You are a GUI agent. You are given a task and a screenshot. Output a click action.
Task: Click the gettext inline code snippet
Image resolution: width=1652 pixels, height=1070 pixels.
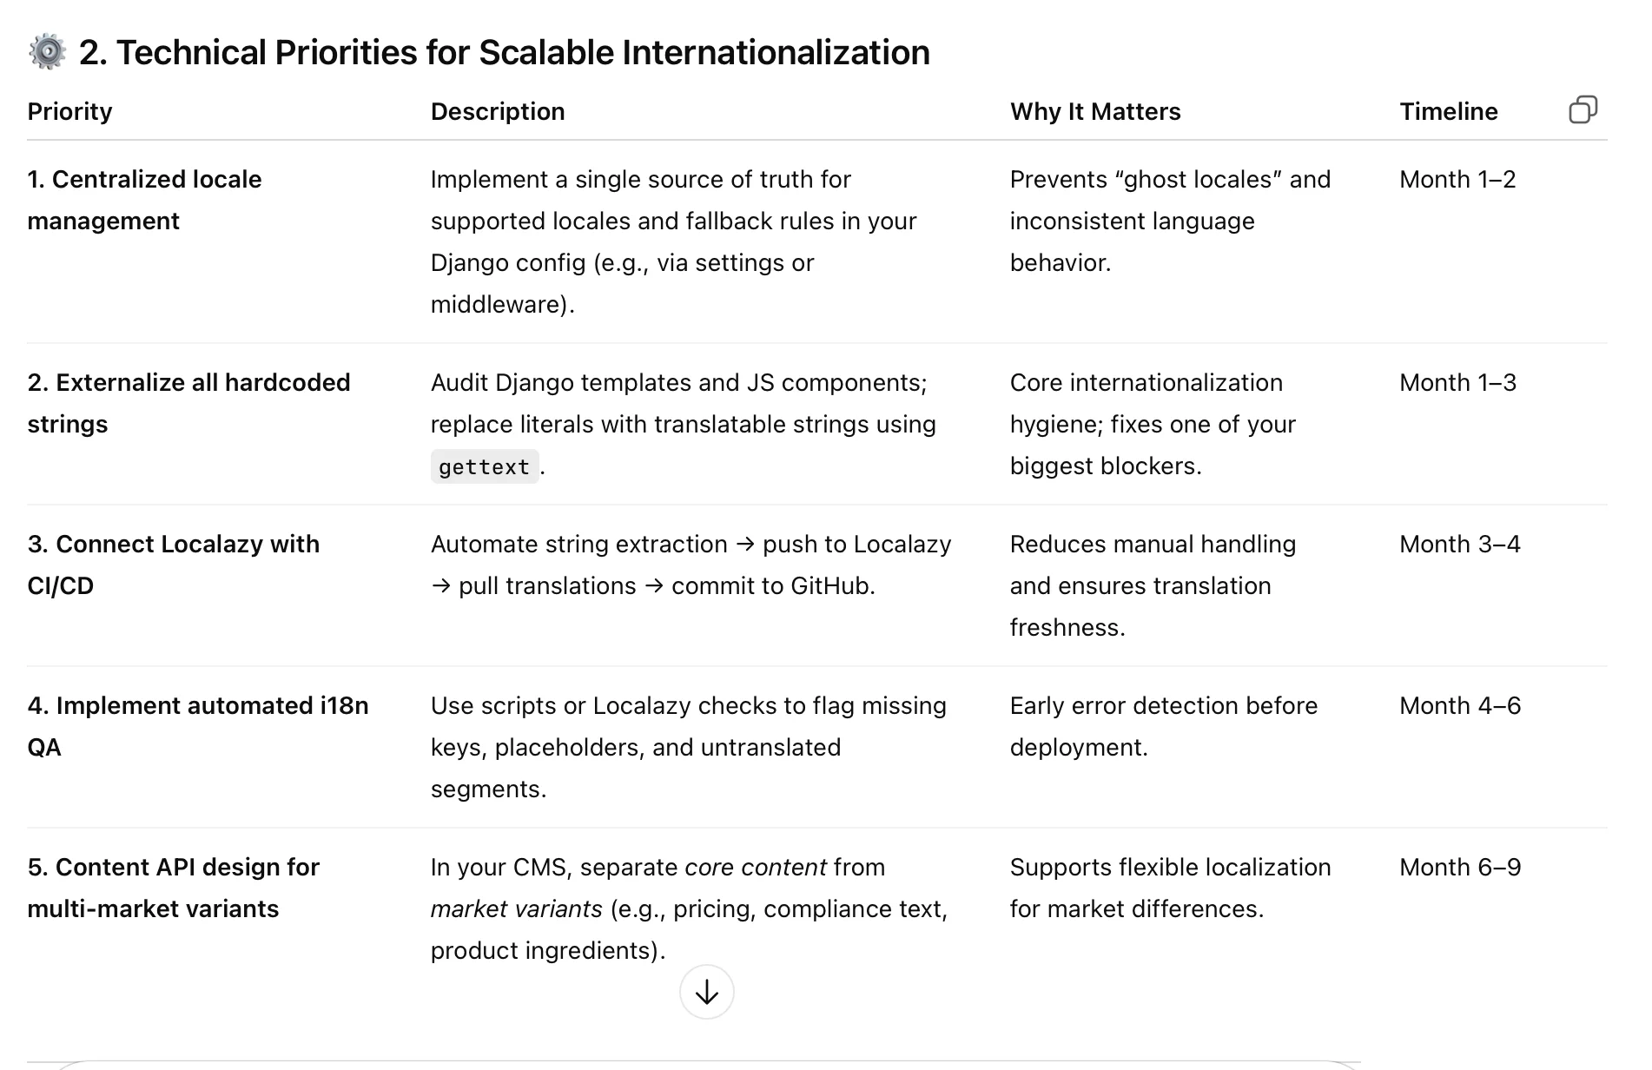pyautogui.click(x=484, y=467)
